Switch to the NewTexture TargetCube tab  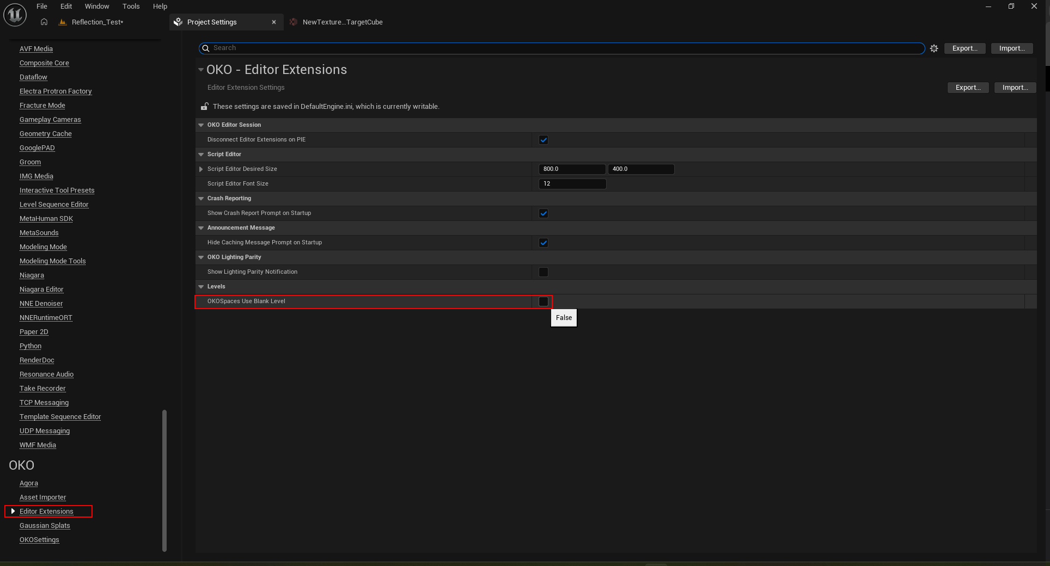coord(343,22)
